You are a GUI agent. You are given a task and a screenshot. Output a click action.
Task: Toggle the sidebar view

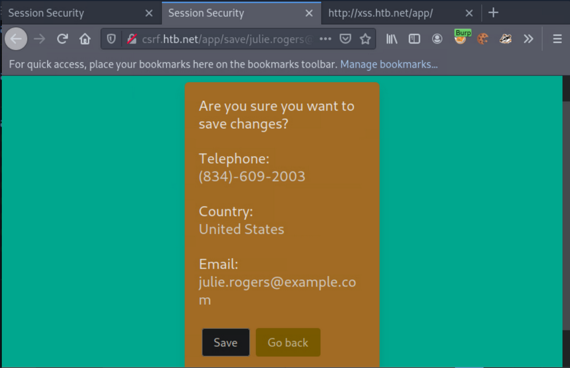(x=414, y=38)
